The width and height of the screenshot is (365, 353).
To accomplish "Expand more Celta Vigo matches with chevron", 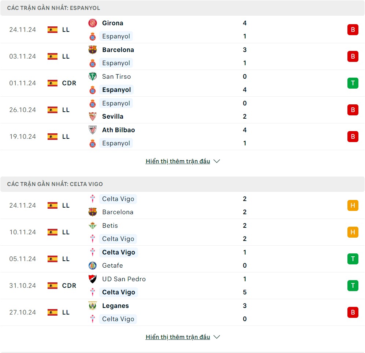I will click(217, 337).
